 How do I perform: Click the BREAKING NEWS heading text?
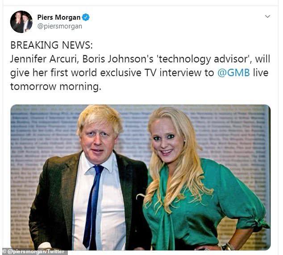tap(51, 45)
